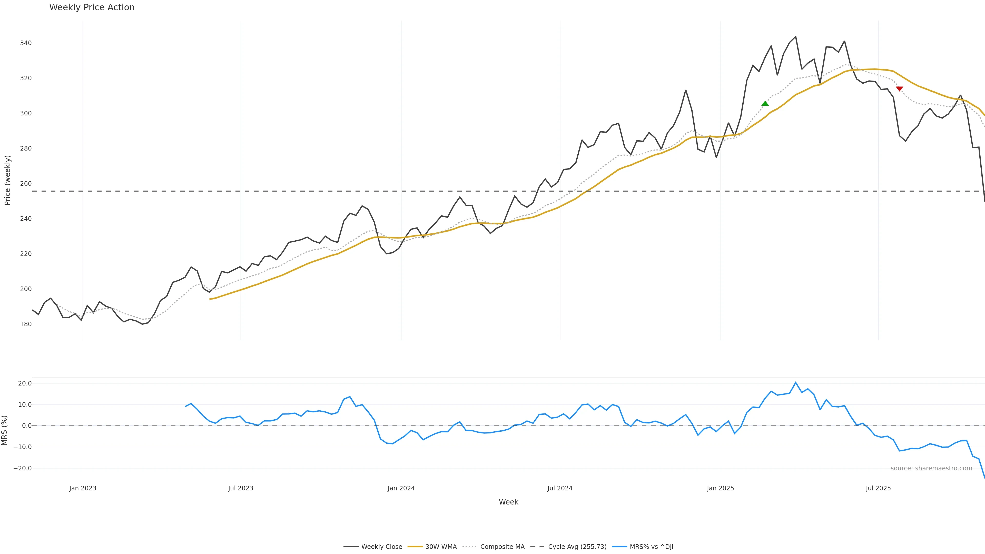This screenshot has height=554, width=985.
Task: Click the 340 price axis tick label
Action: click(26, 43)
